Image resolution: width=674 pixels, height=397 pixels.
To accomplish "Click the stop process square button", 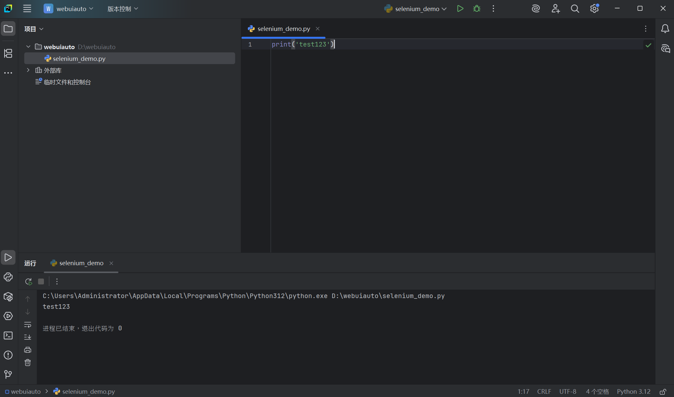I will click(41, 281).
